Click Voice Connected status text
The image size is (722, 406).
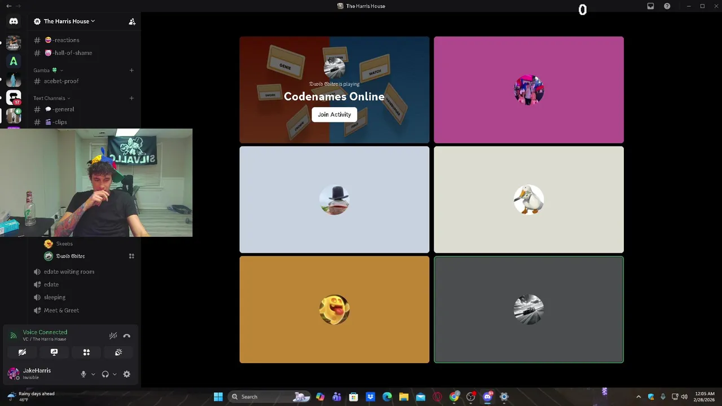pos(45,332)
